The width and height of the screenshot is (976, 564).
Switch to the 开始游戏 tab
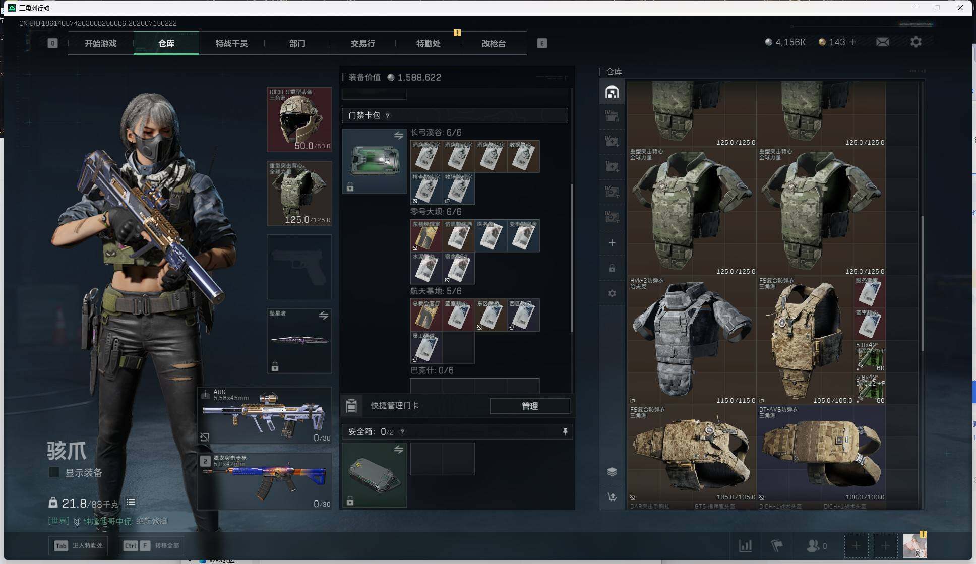point(101,43)
